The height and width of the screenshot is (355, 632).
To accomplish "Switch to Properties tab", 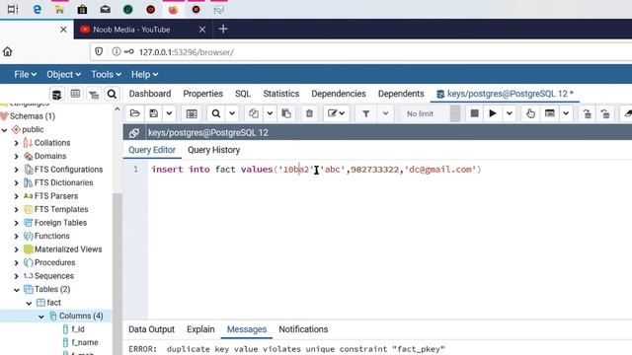I will click(x=202, y=94).
